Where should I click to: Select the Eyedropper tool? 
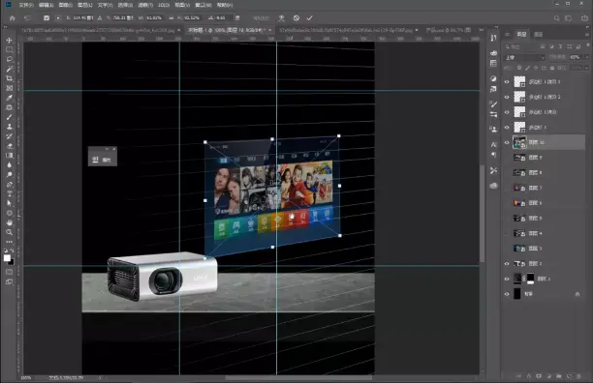click(x=9, y=98)
